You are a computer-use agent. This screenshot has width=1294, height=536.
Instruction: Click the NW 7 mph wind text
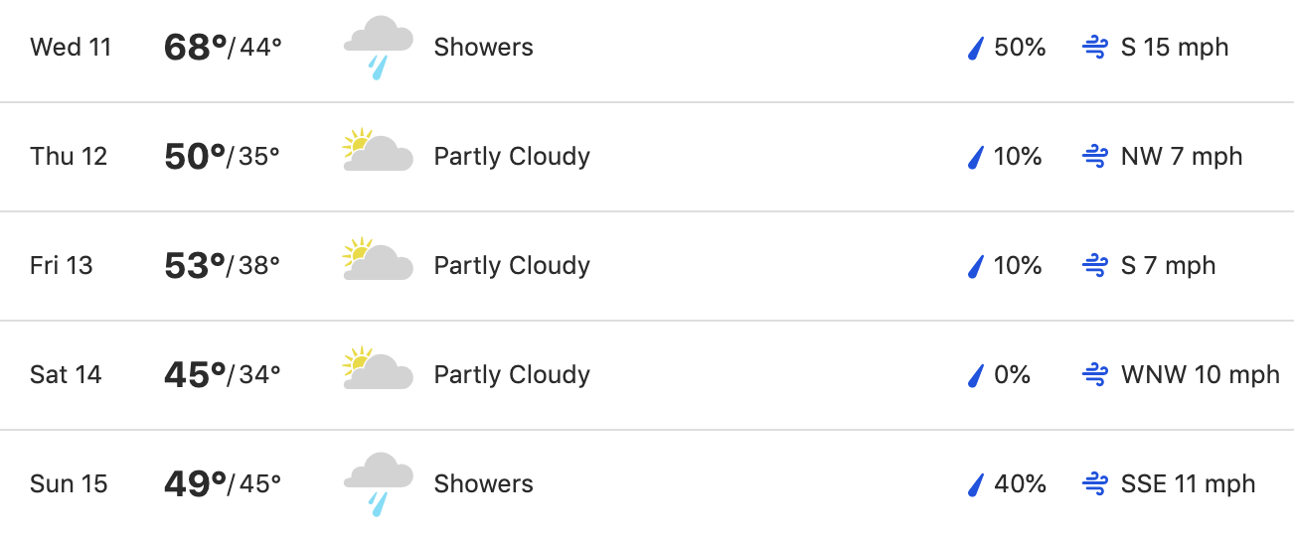point(1182,157)
